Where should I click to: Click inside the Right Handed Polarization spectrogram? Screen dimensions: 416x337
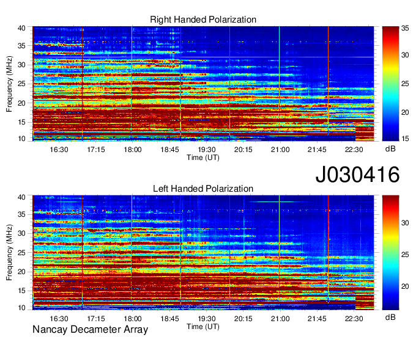pos(203,84)
